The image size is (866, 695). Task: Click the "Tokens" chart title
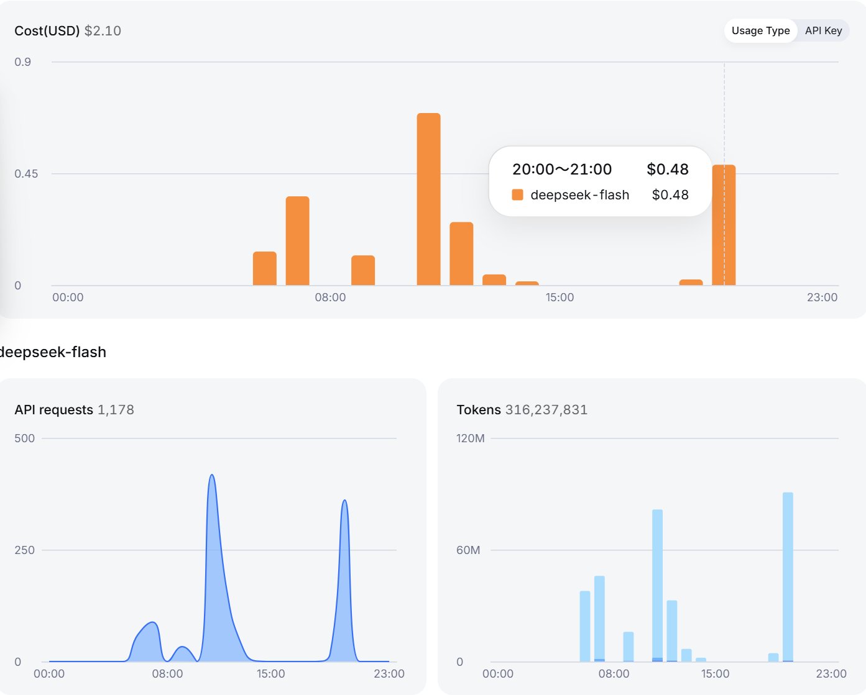[x=479, y=410]
